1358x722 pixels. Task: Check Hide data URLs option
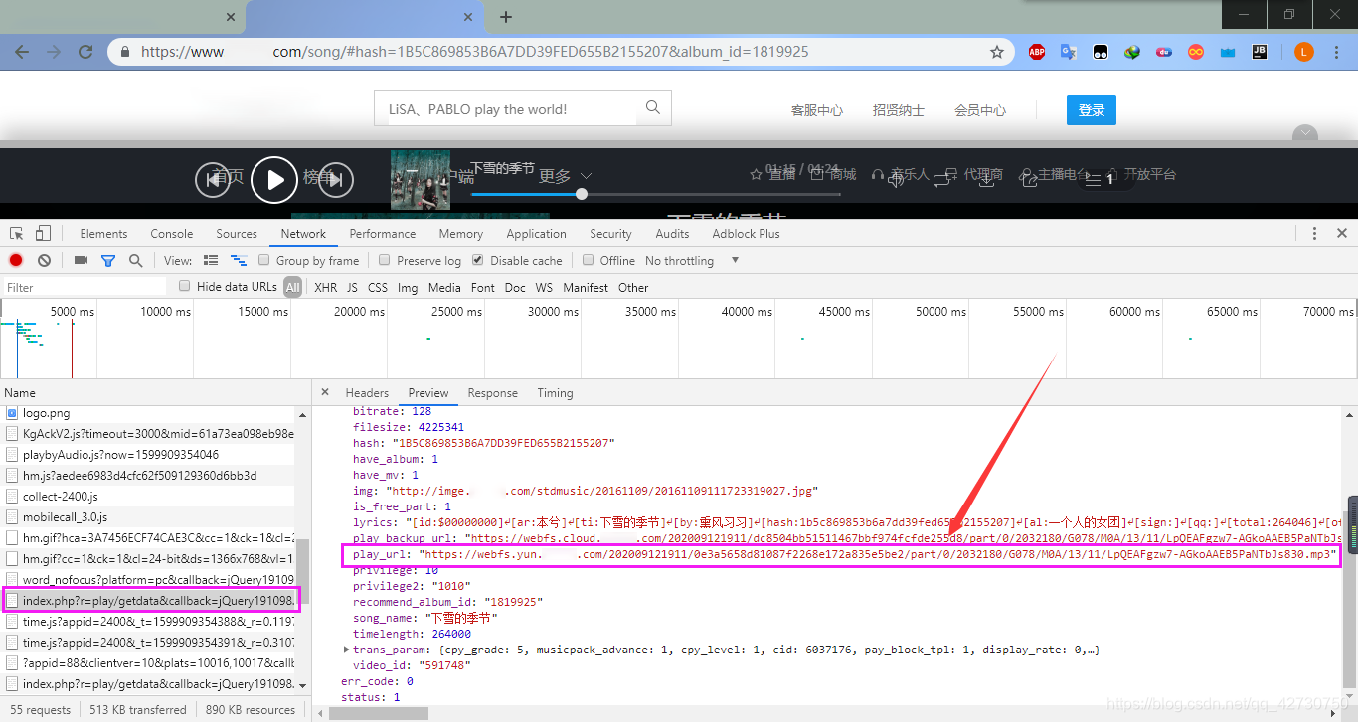(x=184, y=286)
